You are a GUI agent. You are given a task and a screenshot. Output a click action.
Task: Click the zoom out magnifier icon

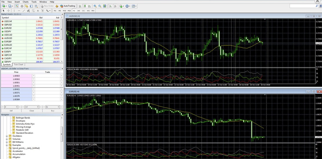pos(100,6)
